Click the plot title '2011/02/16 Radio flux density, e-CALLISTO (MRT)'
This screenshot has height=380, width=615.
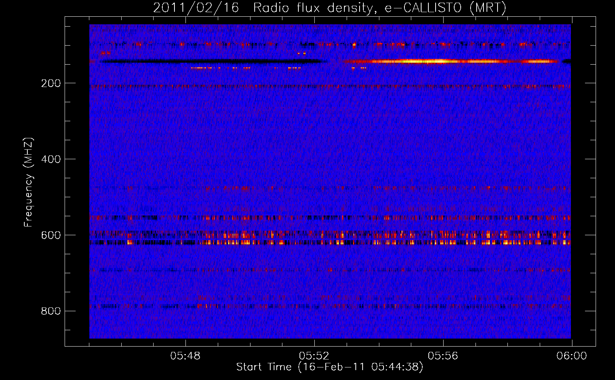330,8
